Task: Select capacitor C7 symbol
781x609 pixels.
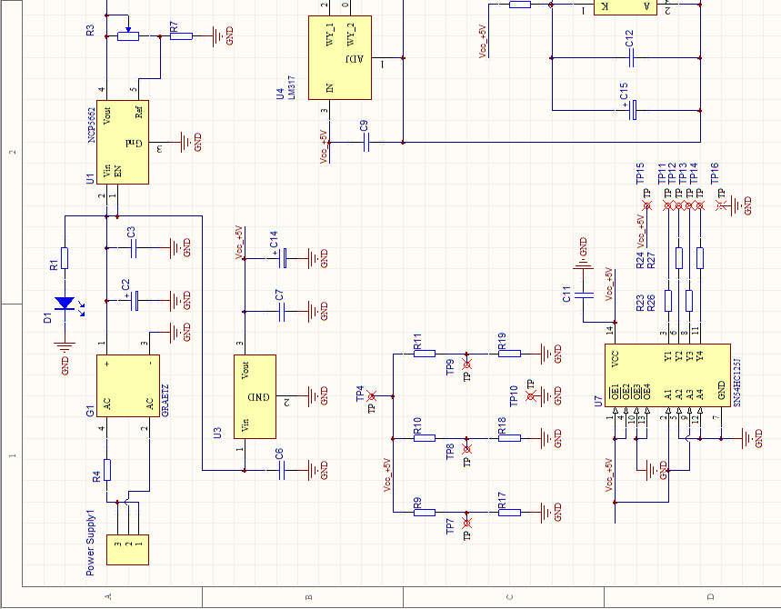Action: [x=282, y=312]
